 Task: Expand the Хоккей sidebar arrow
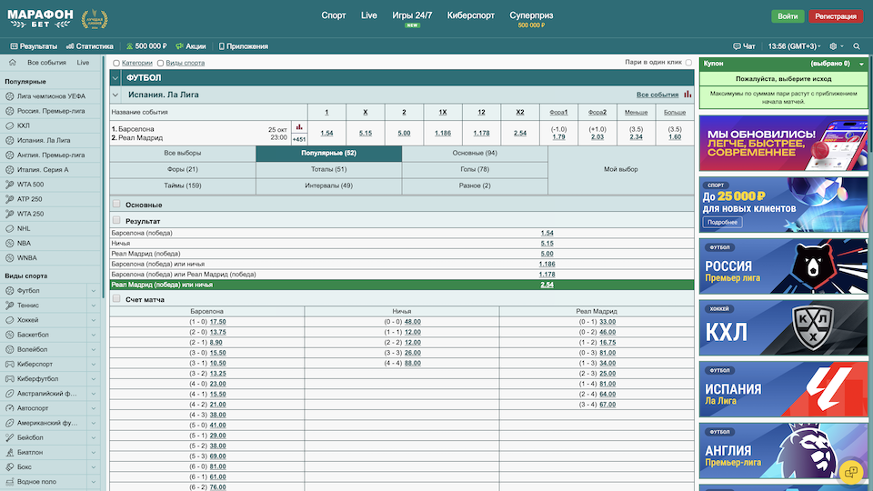coord(94,320)
